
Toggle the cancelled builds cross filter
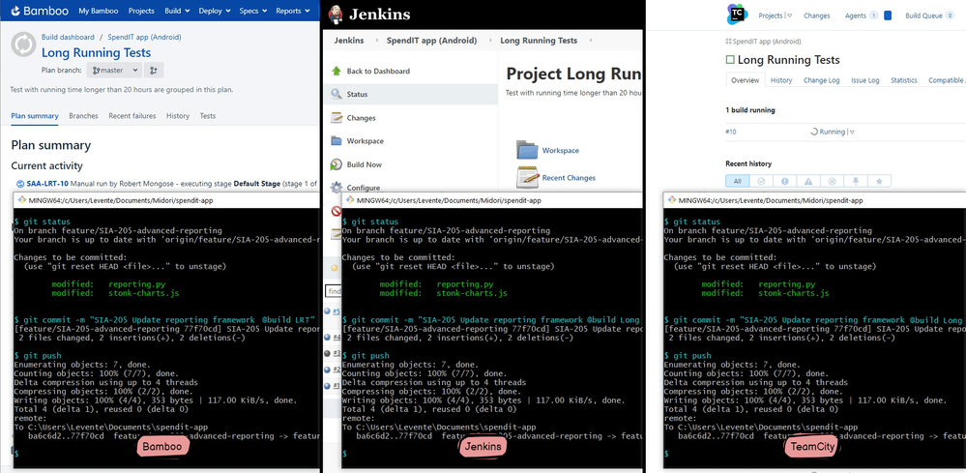click(832, 181)
